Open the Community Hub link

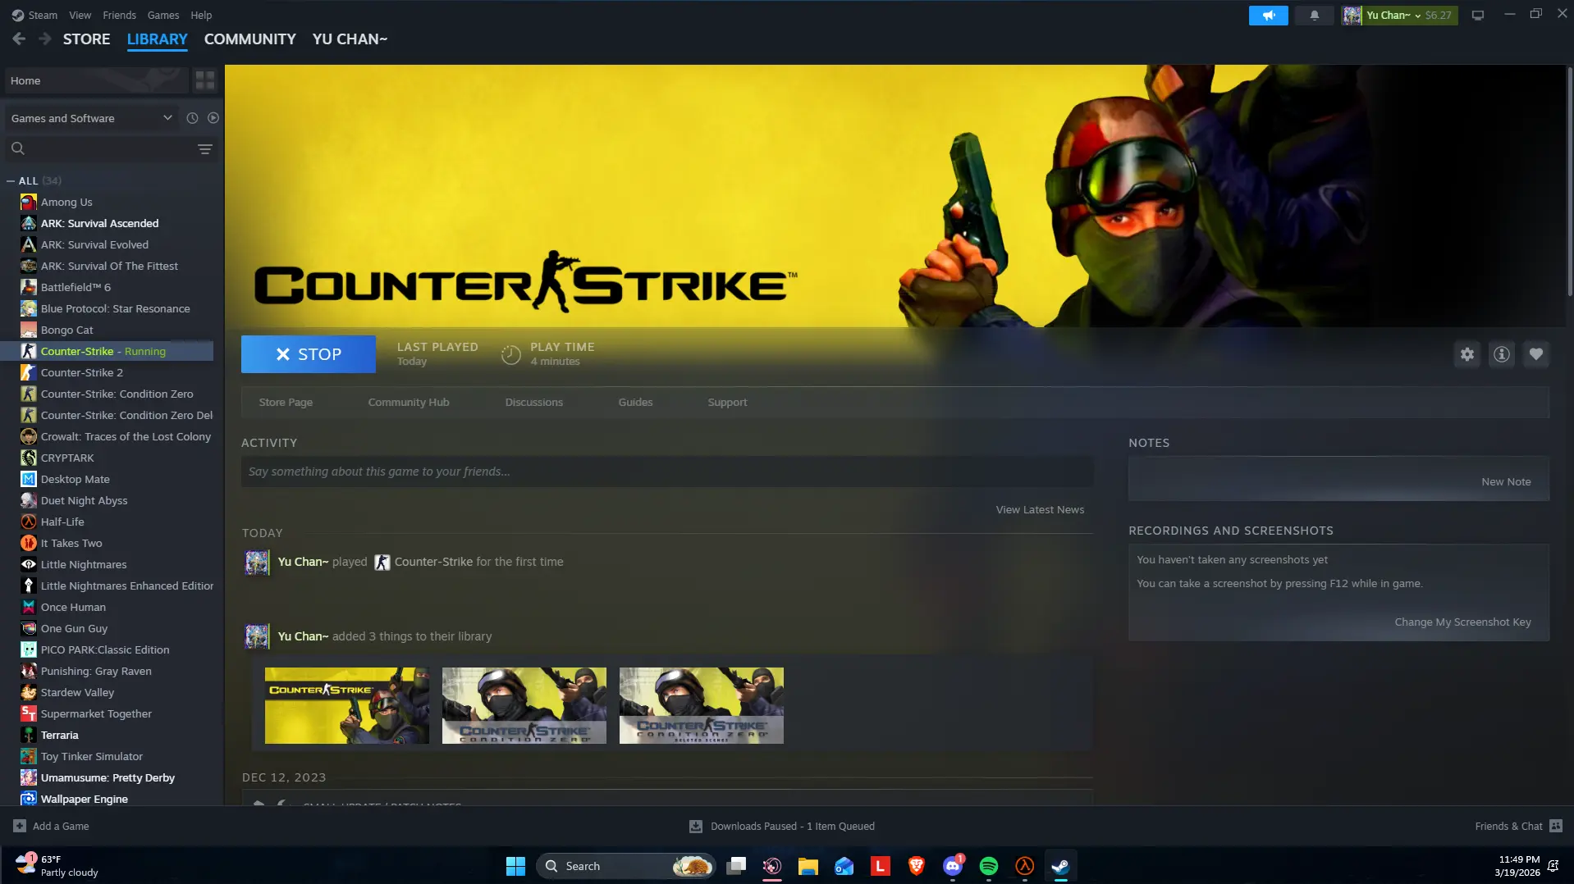[409, 402]
